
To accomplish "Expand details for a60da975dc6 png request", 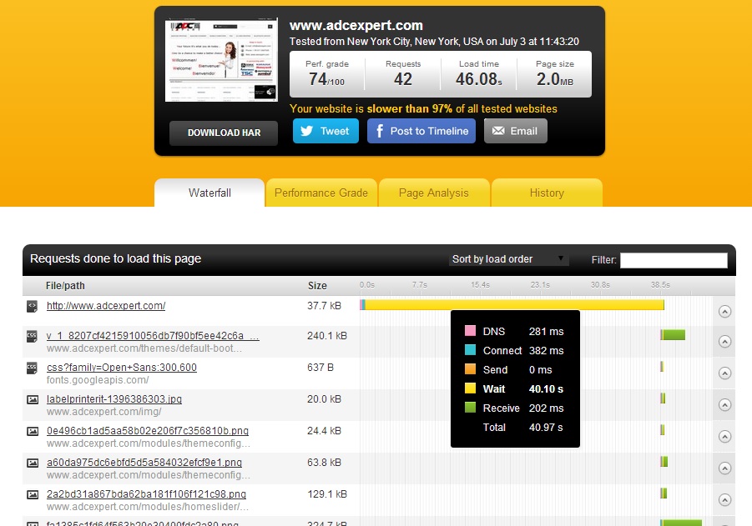I will coord(724,468).
